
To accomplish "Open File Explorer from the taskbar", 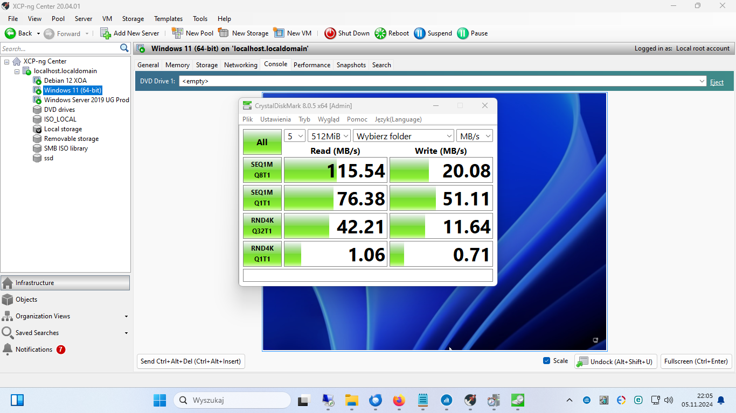I will click(352, 400).
